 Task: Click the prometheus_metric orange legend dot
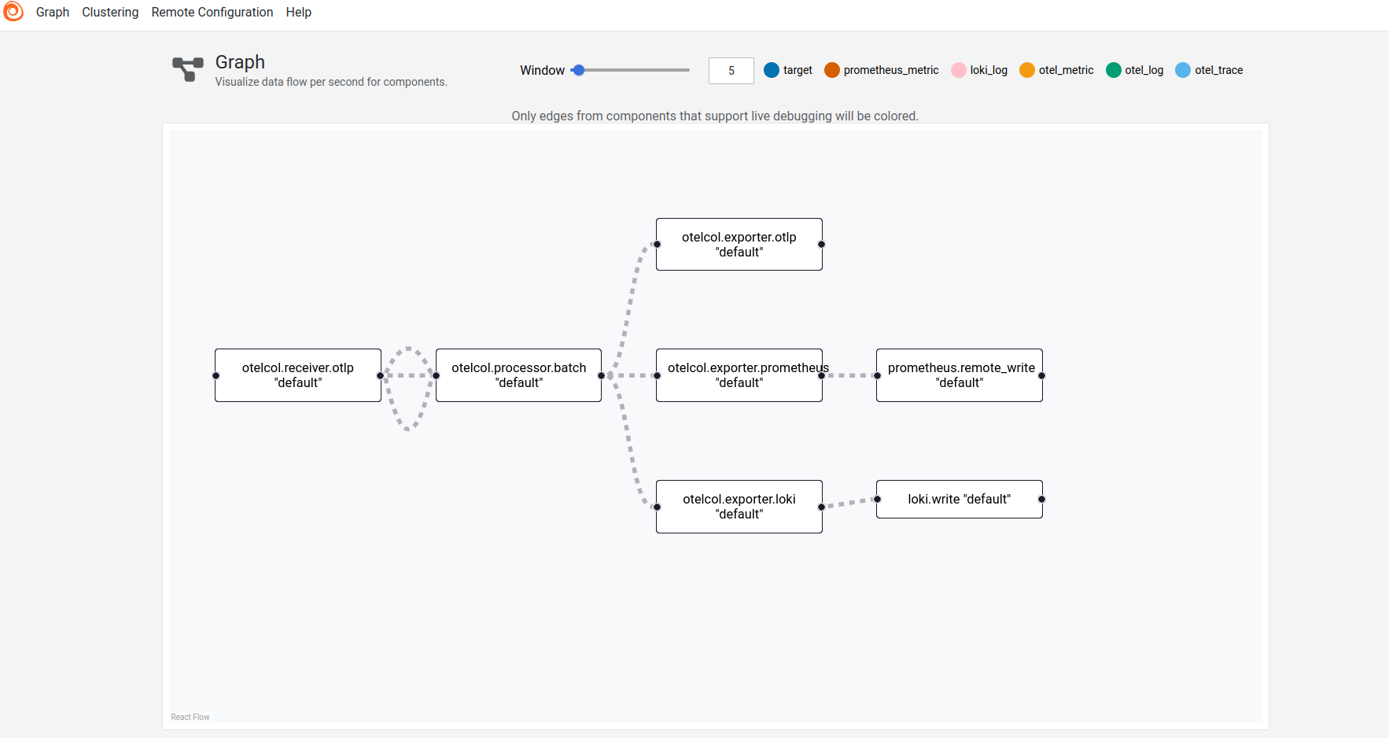[x=832, y=70]
